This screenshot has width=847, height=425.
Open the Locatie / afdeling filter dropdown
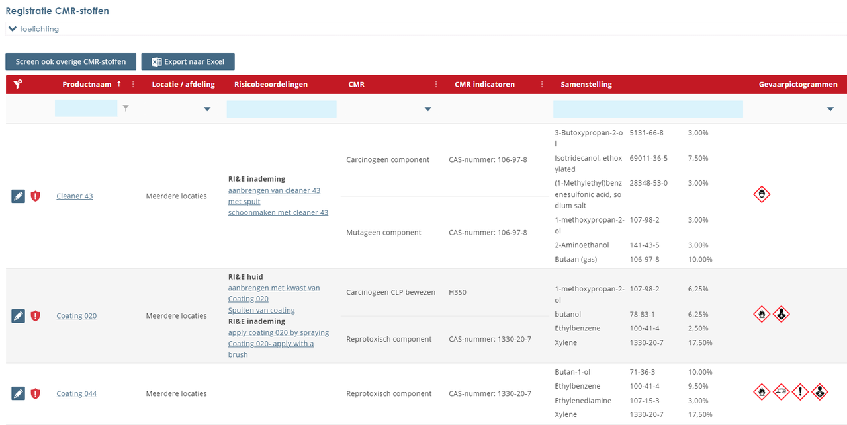point(207,108)
